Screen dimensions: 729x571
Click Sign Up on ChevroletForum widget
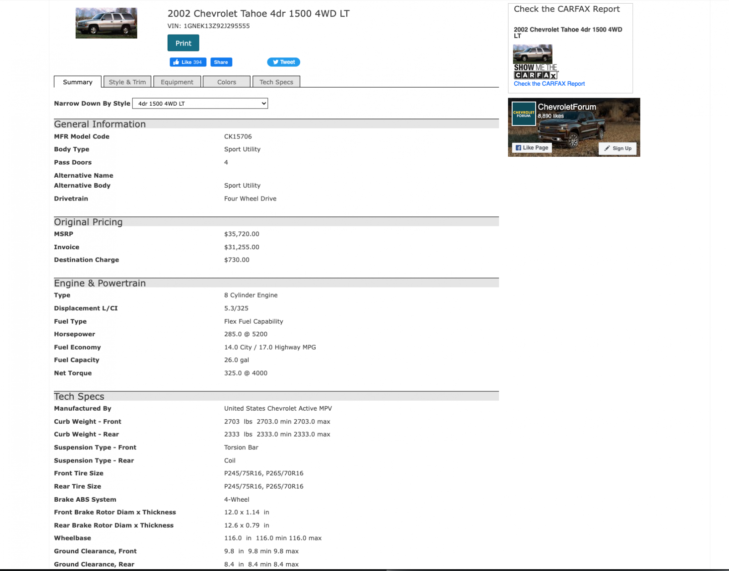pyautogui.click(x=618, y=148)
